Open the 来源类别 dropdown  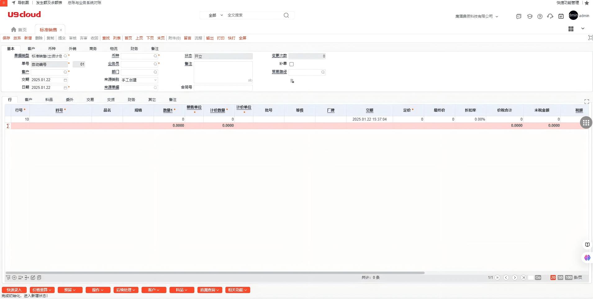click(139, 80)
